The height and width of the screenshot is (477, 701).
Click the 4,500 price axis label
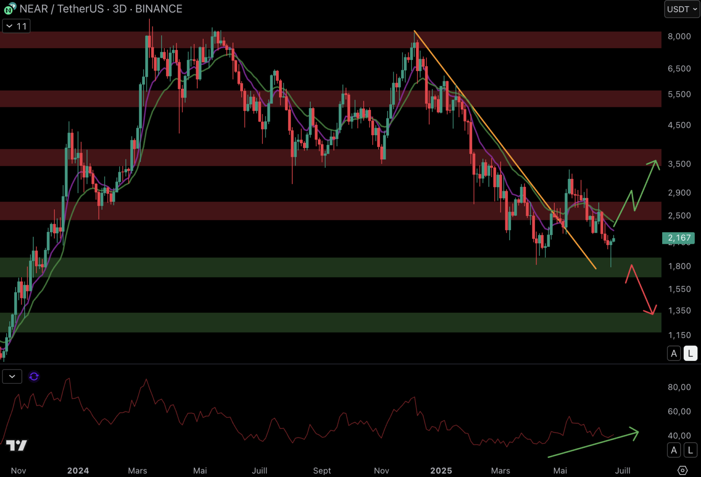[679, 125]
